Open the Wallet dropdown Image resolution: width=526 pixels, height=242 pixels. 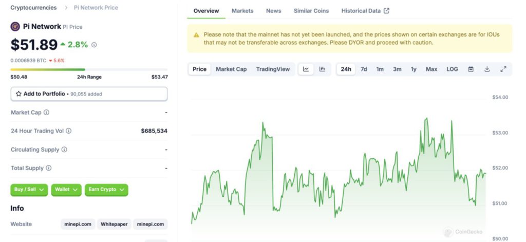pos(66,190)
